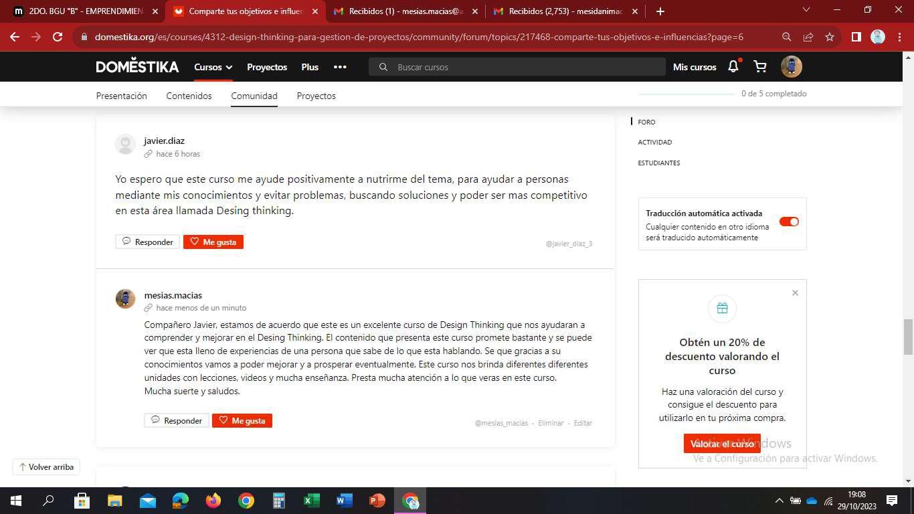
Task: Show hidden system tray icons
Action: point(779,501)
